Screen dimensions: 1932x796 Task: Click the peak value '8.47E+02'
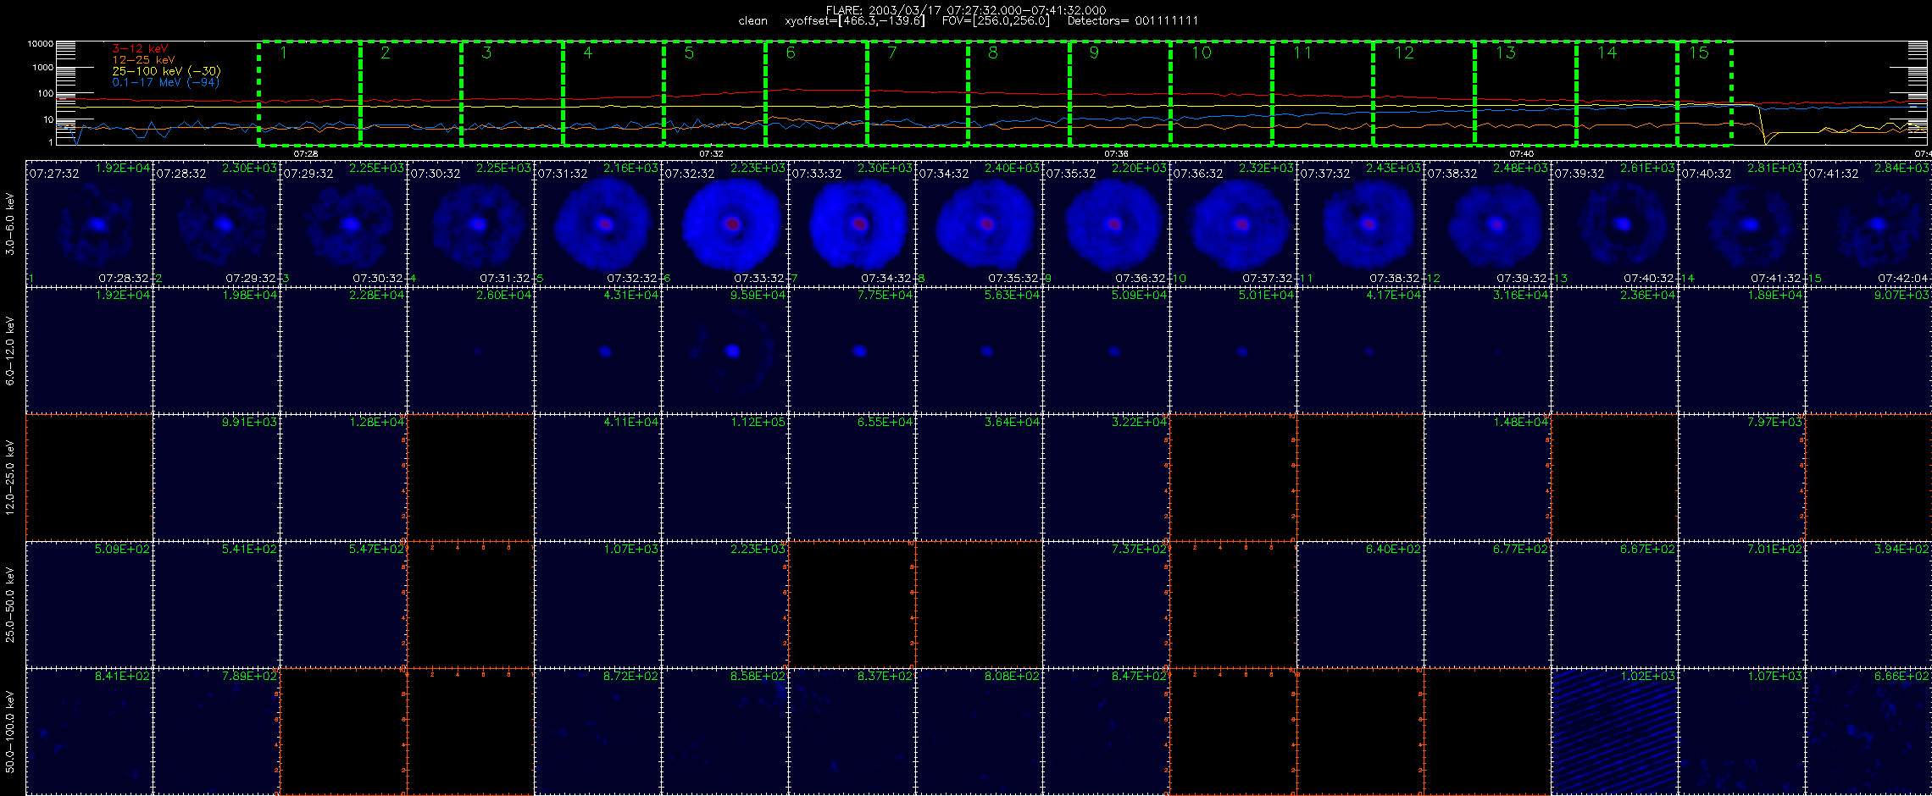coord(1140,676)
